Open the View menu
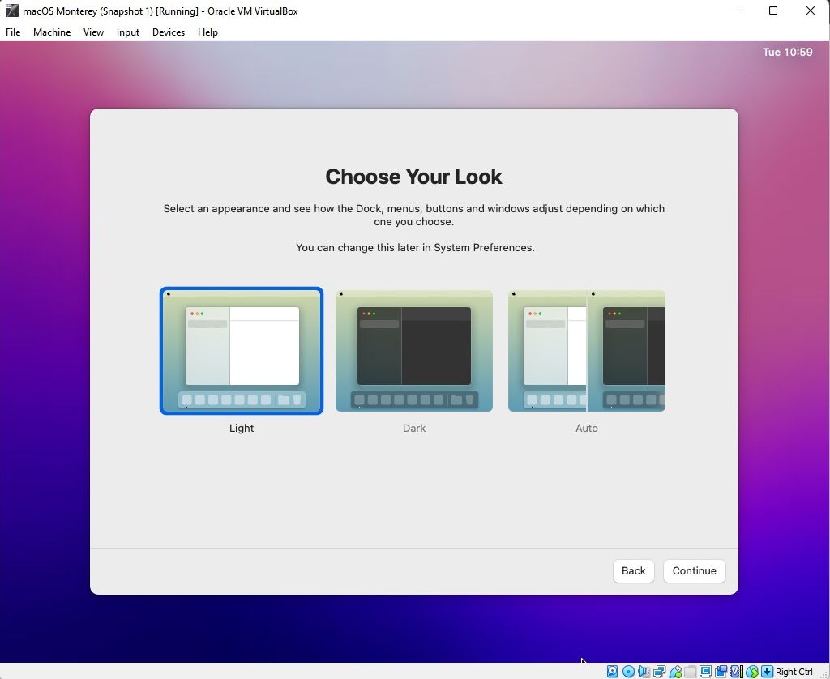The image size is (830, 679). click(x=93, y=32)
